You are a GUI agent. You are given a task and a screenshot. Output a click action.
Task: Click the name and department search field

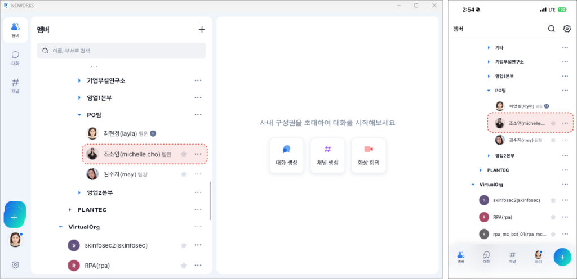point(121,50)
